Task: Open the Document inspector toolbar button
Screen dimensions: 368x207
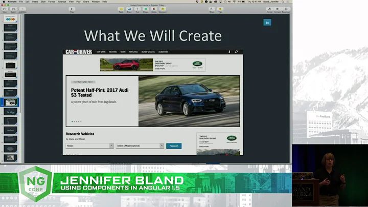Action: pos(286,9)
